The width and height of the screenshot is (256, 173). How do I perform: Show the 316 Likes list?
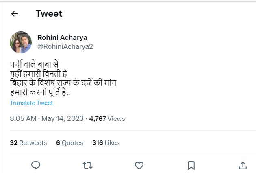coord(106,143)
